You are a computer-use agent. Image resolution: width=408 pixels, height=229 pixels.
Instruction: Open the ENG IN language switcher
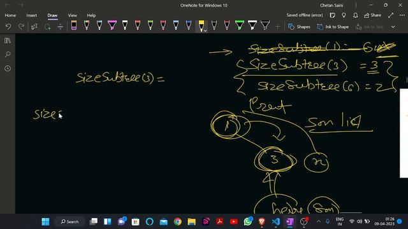340,221
